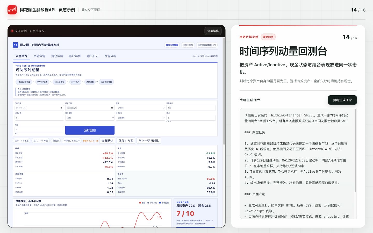Image resolution: width=373 pixels, height=233 pixels.
Task: Focus the 结束日期 date field
Action: [x=90, y=108]
